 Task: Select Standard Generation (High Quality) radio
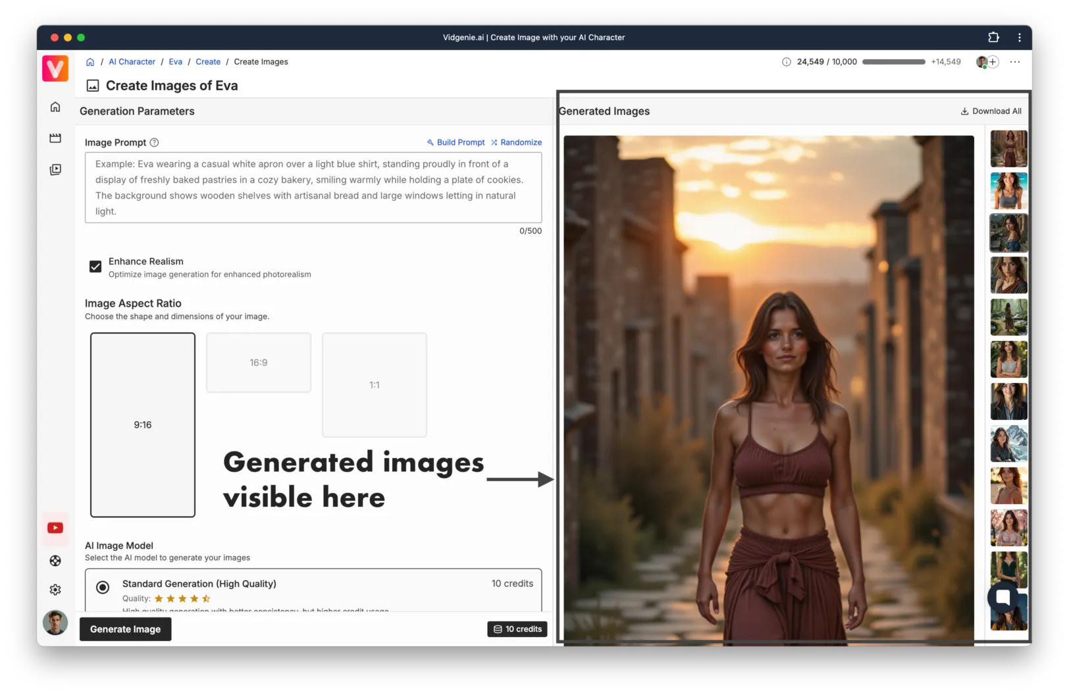(x=103, y=587)
